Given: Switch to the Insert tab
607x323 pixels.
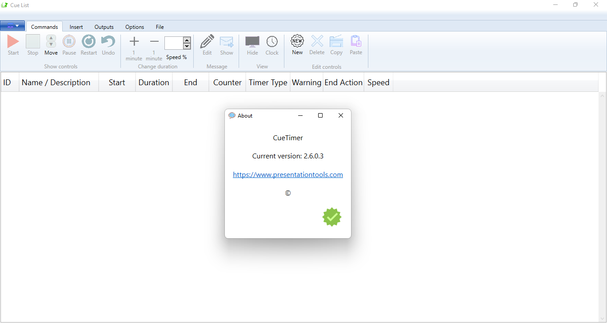Looking at the screenshot, I should click(x=76, y=27).
